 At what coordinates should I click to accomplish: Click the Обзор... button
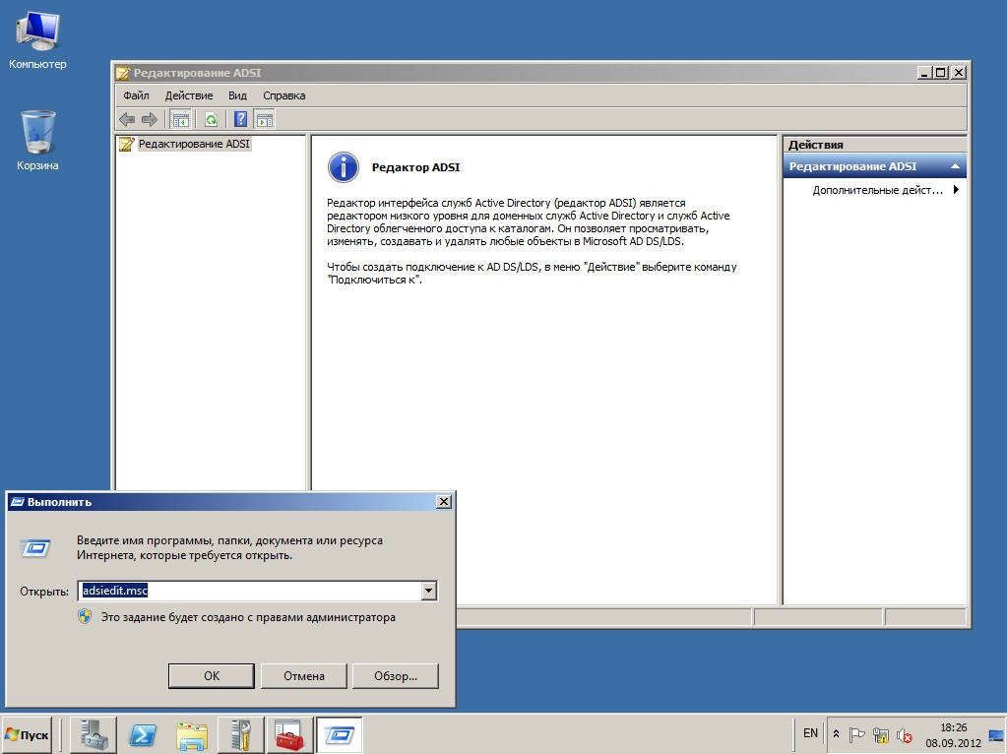(x=396, y=675)
